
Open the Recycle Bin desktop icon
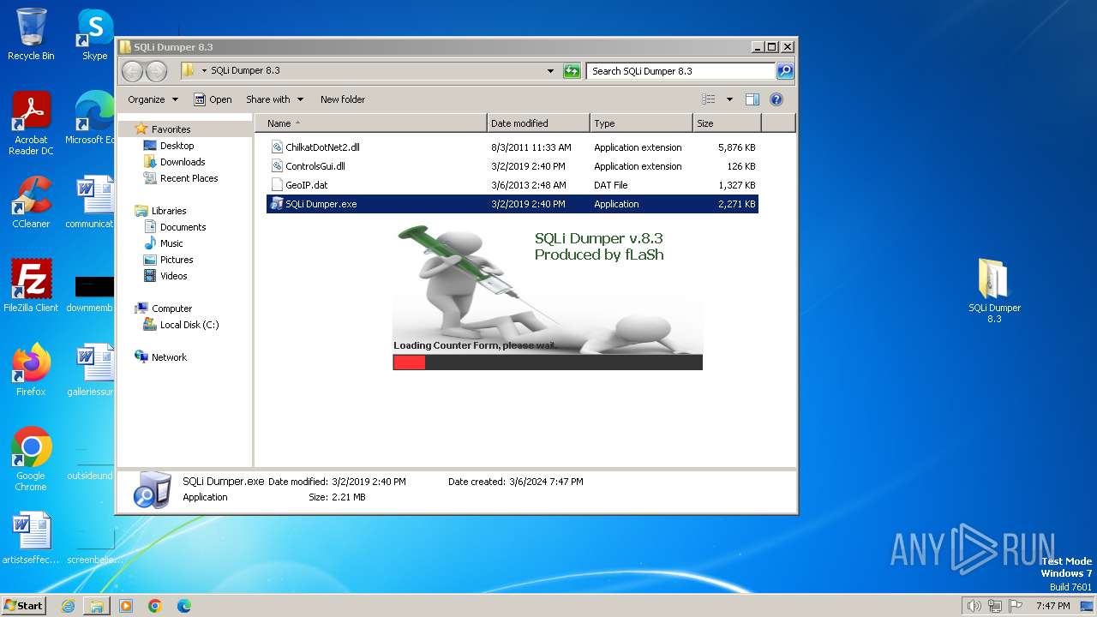coord(31,34)
